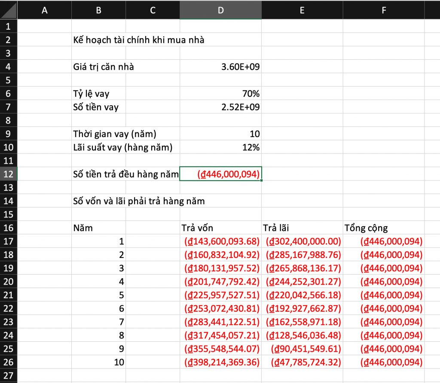Select principal cell (đ180,131,957.52)
Screen dimensions: 440x383
(220, 268)
